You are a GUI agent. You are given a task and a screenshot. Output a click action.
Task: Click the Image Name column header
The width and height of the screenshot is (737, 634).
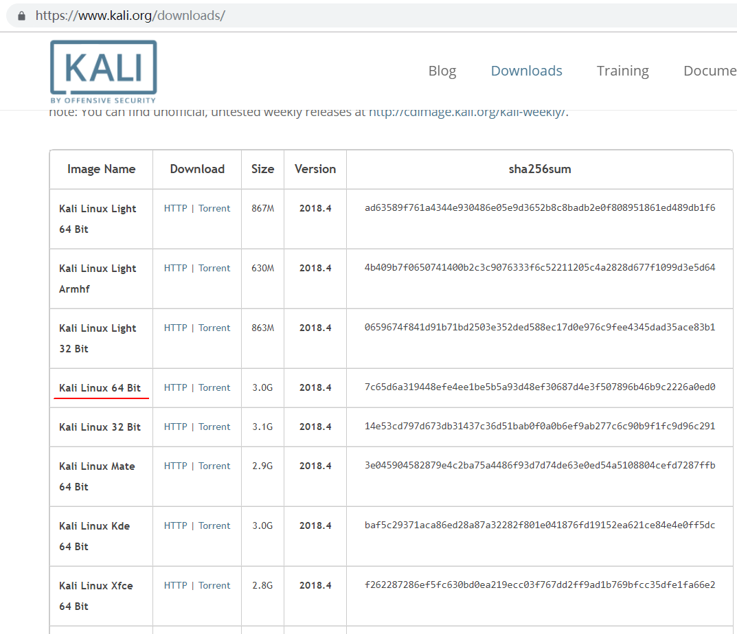(x=101, y=169)
